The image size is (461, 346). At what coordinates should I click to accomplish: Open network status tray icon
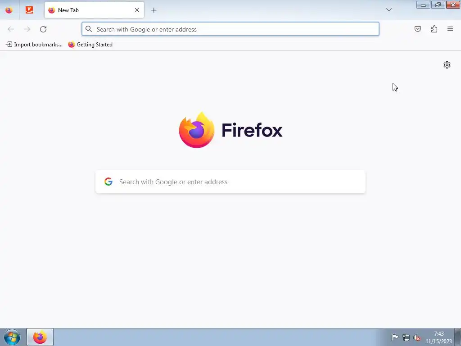click(406, 337)
